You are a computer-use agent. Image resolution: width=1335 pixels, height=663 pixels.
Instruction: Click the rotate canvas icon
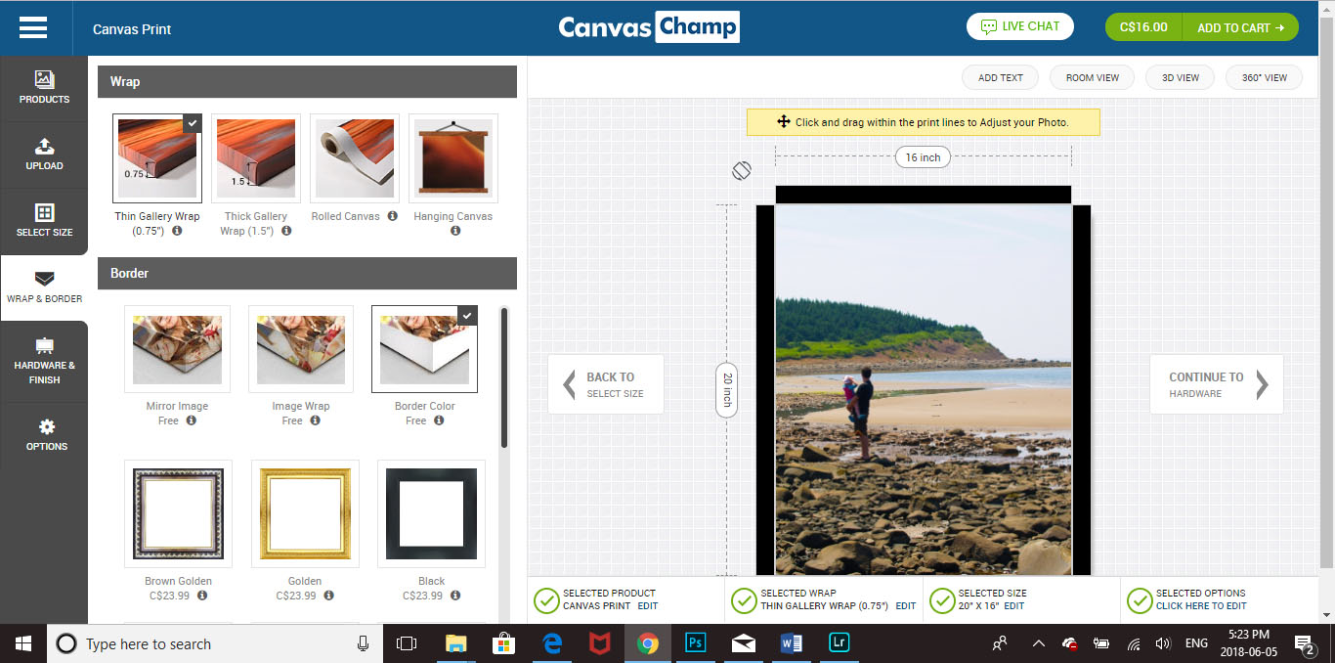741,170
